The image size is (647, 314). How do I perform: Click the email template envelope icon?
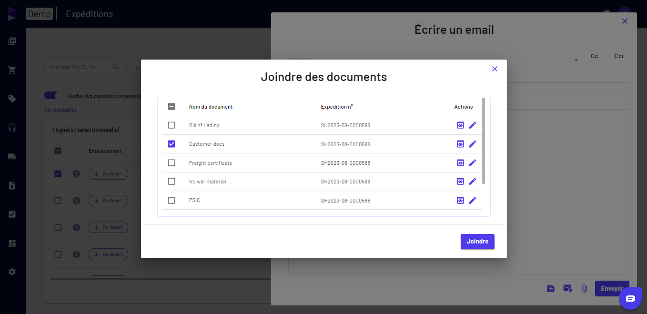coord(567,288)
